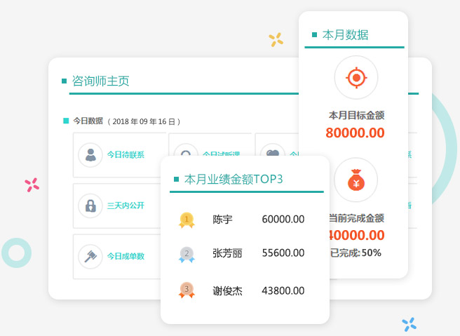This screenshot has width=460, height=336.
Task: Open the 今日成单数 link
Action: 126,256
